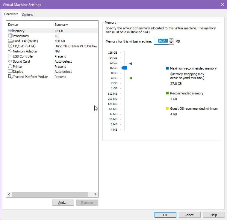
Task: Click the '32 GB' slider label
Action: (113, 63)
